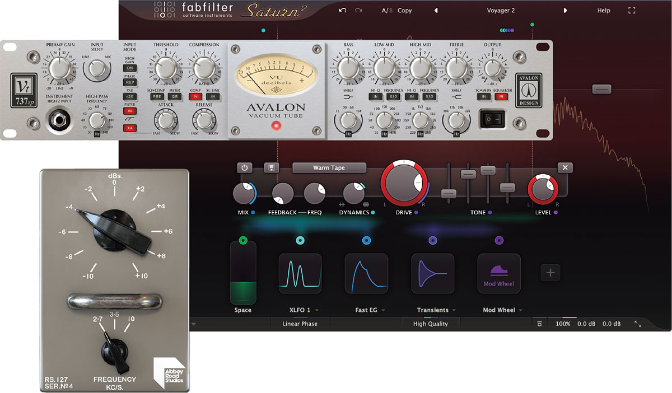672x393 pixels.
Task: Toggle full screen mode icon
Action: tap(632, 10)
